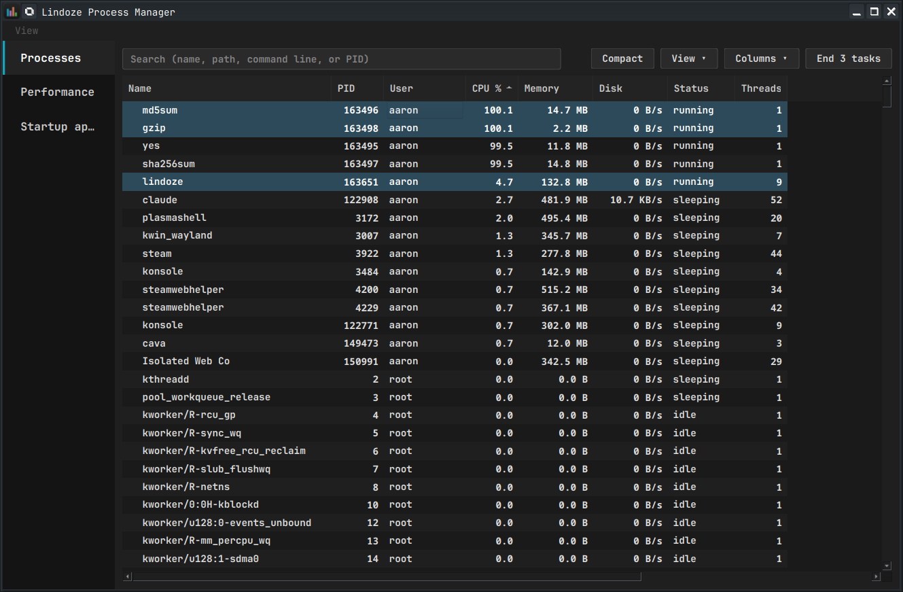Click the vertical scrollbar down arrow

887,565
